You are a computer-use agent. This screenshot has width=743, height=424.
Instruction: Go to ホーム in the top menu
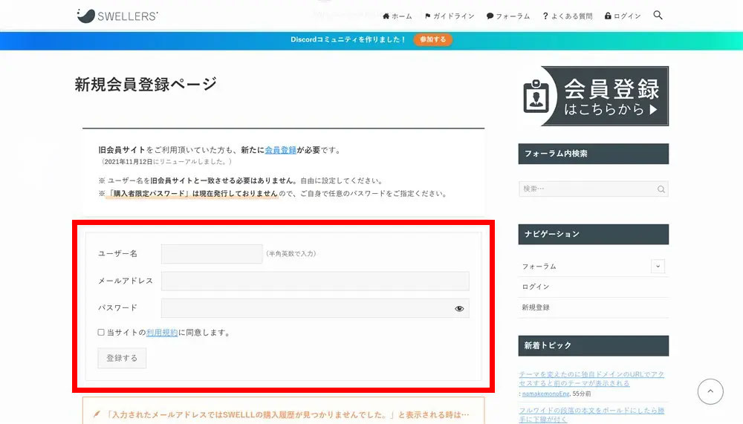point(397,16)
